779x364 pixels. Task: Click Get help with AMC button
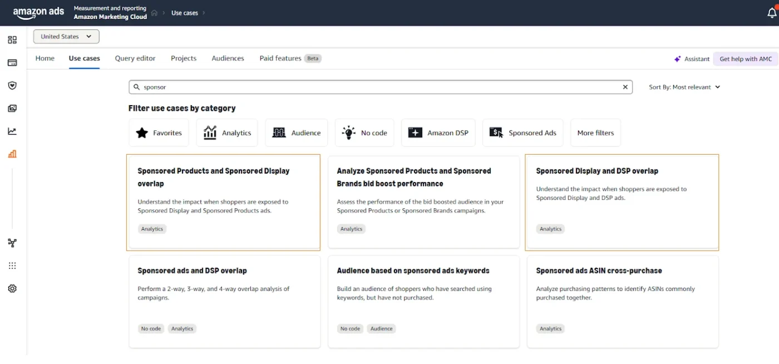click(745, 58)
